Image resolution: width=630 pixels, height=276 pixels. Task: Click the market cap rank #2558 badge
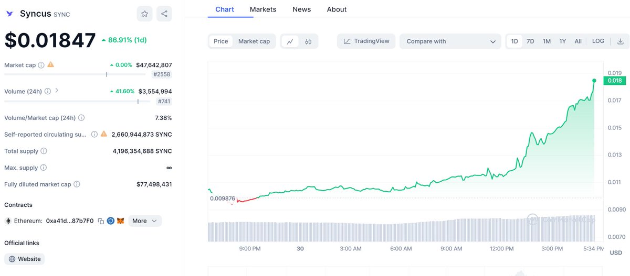162,74
